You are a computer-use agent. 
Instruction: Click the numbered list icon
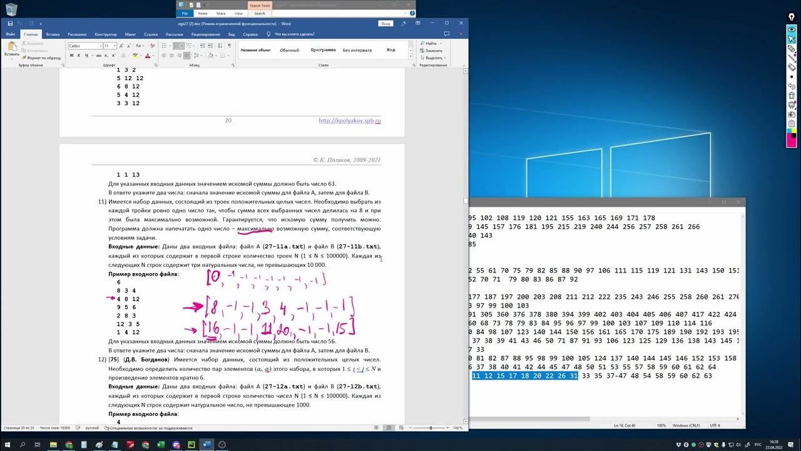pos(176,45)
